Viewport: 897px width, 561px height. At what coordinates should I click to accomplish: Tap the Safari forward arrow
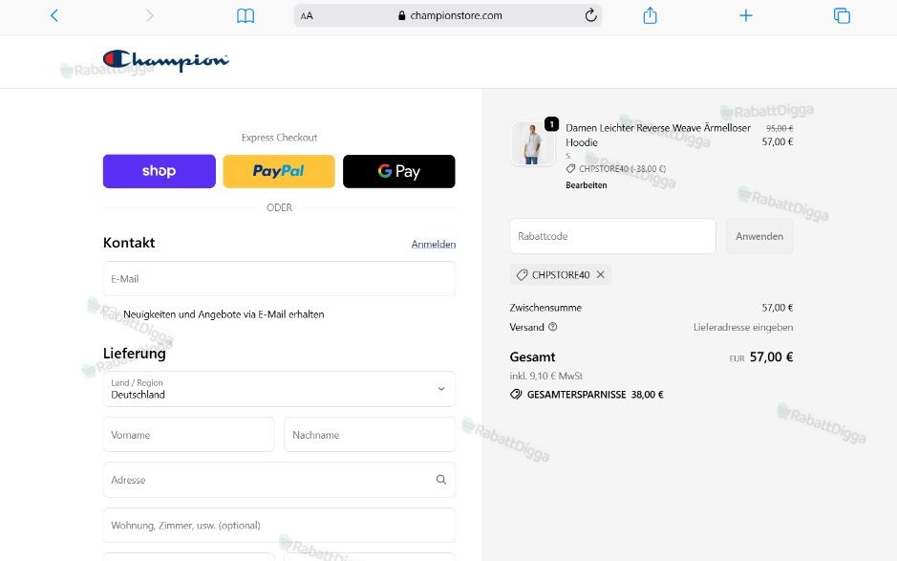[149, 15]
